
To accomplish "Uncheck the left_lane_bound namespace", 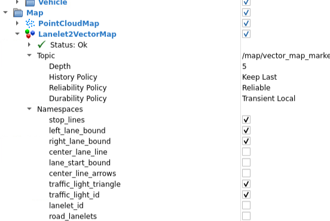I will click(246, 130).
